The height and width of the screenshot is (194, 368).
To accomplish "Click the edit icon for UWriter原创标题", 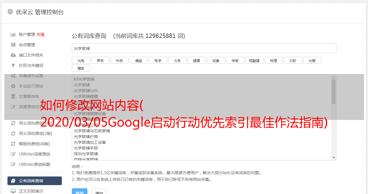I will tap(13, 164).
